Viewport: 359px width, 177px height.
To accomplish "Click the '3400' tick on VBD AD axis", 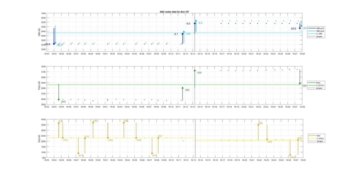I will [44, 49].
